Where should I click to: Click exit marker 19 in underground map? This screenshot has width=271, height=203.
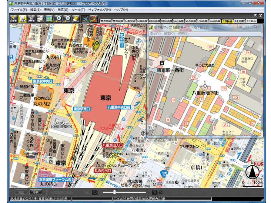[x=224, y=88]
